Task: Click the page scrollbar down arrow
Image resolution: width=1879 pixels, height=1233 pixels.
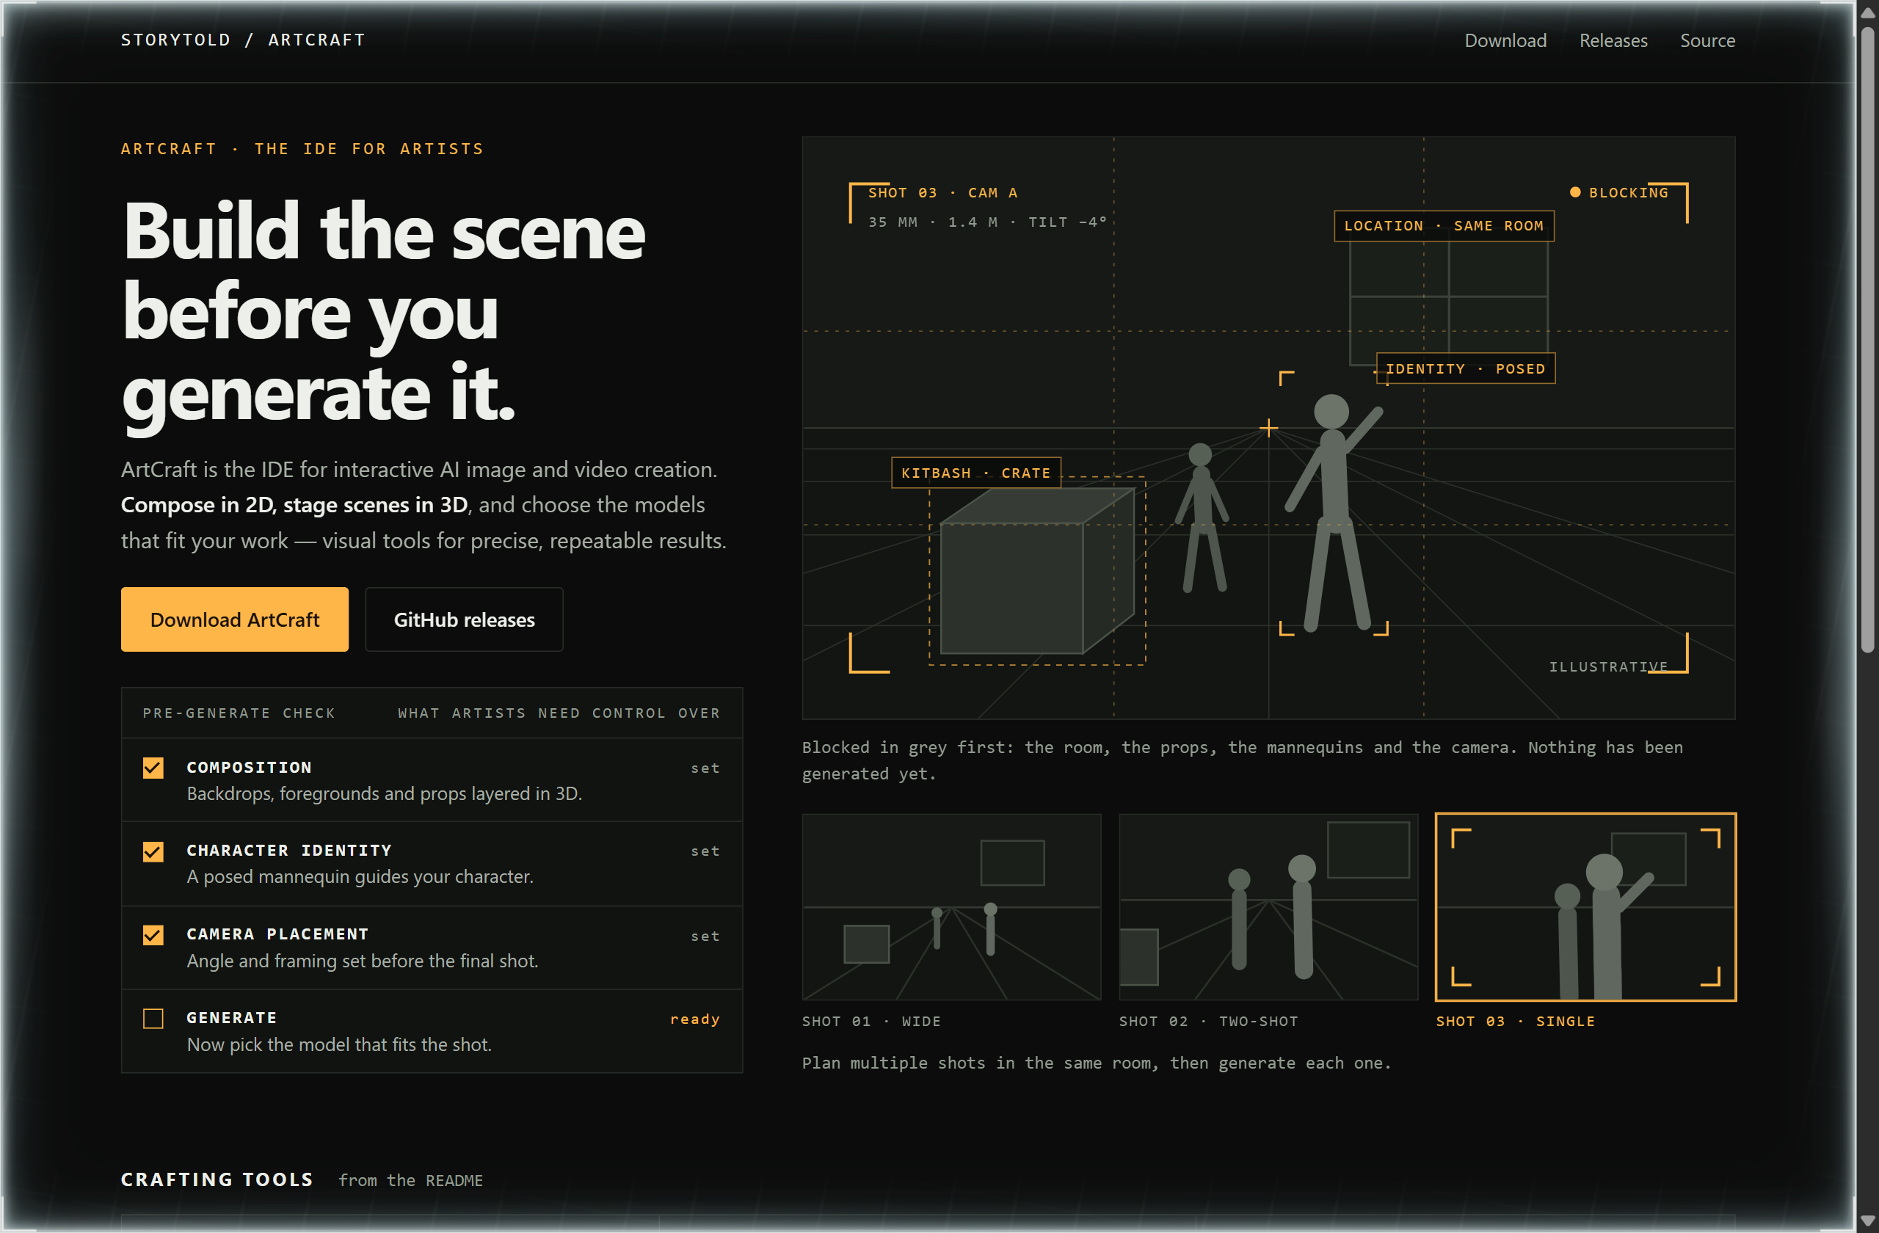Action: (1867, 1221)
